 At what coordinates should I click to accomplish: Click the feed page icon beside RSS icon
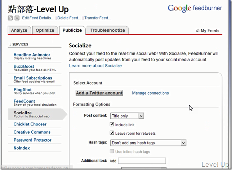click(x=17, y=18)
